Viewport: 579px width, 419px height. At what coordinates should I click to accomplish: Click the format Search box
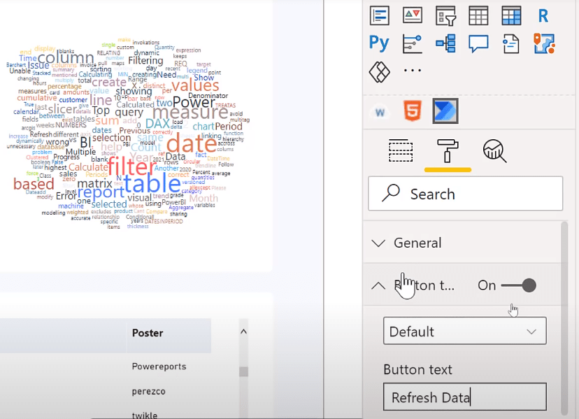pos(465,194)
